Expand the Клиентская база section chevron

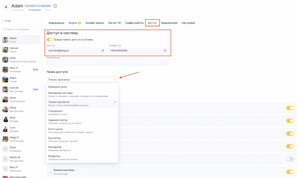point(51,172)
